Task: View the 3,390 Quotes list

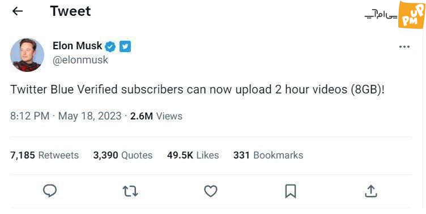Action: (x=123, y=155)
